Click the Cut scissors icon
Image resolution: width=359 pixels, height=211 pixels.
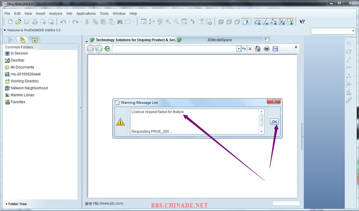[87, 22]
